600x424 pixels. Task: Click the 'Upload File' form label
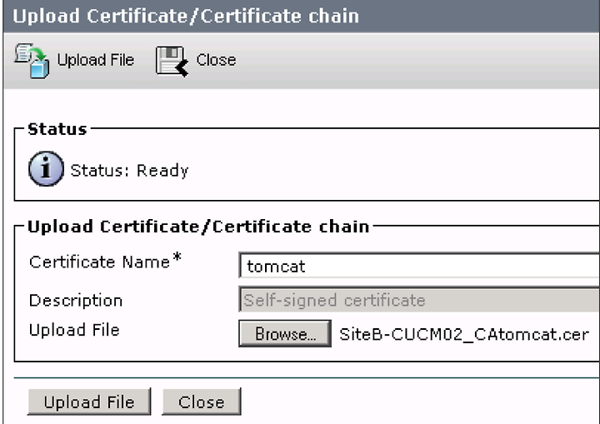tap(74, 330)
